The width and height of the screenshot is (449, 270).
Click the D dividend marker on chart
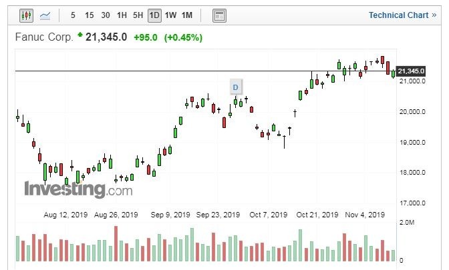[235, 87]
